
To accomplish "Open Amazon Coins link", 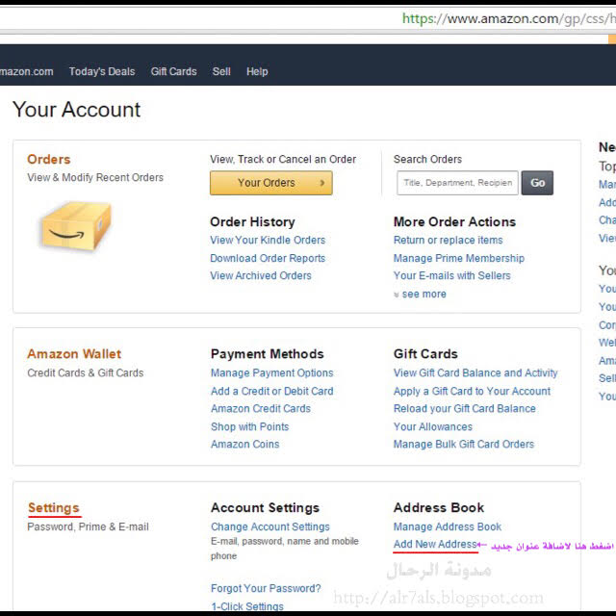I will pyautogui.click(x=245, y=444).
